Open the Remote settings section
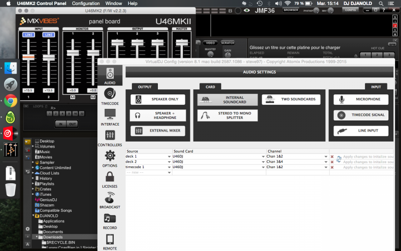 point(110,241)
